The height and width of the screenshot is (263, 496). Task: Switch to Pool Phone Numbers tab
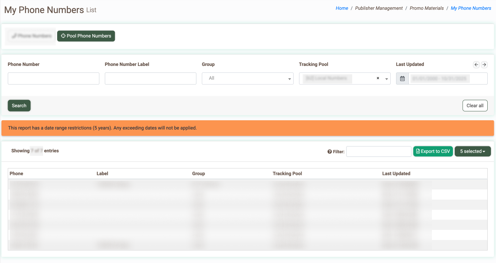86,36
